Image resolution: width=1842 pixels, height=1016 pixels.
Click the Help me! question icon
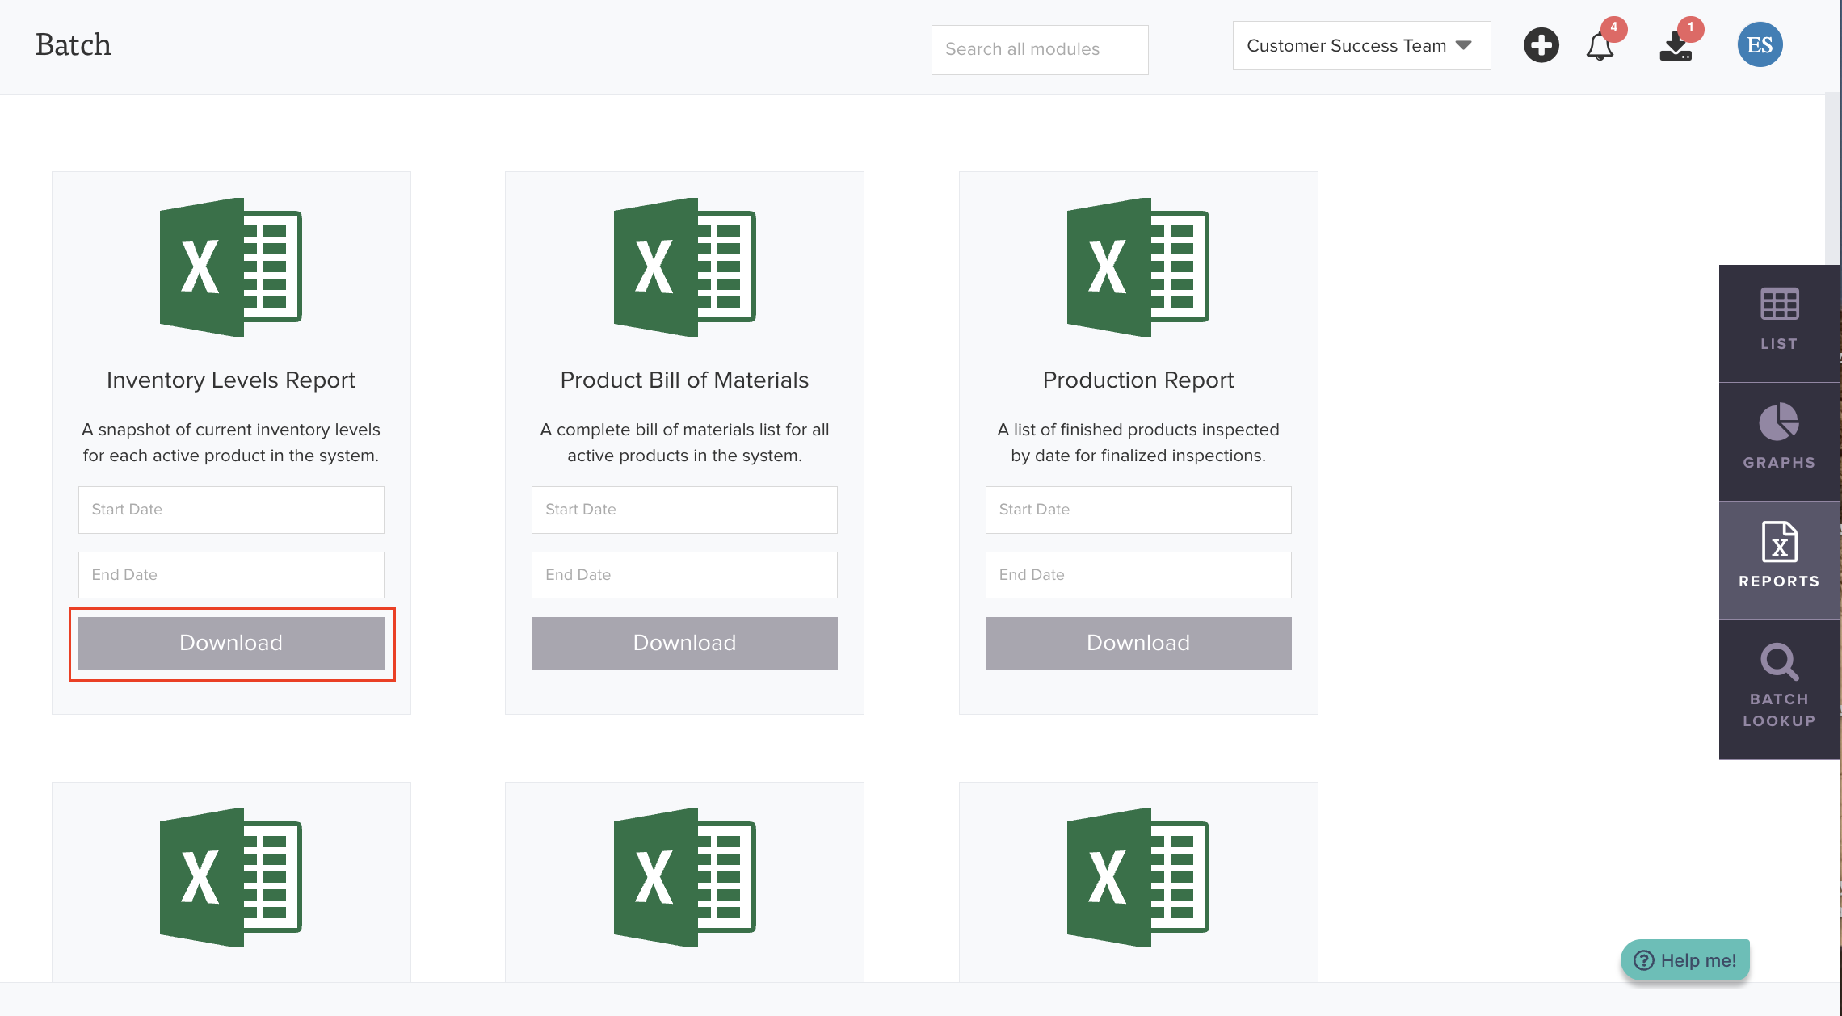pyautogui.click(x=1644, y=960)
